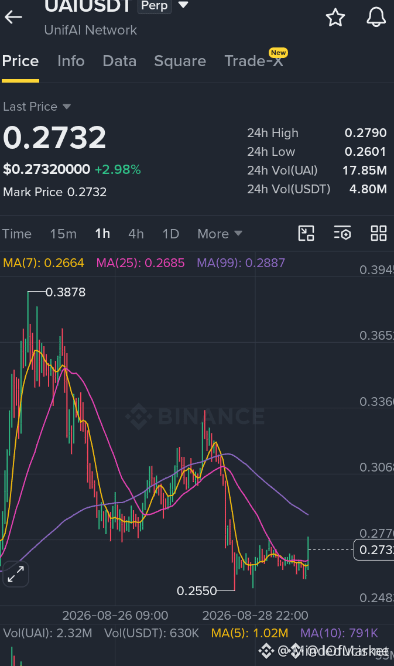The image size is (394, 666).
Task: Click the Vol(USDT): 630K label
Action: 152,633
